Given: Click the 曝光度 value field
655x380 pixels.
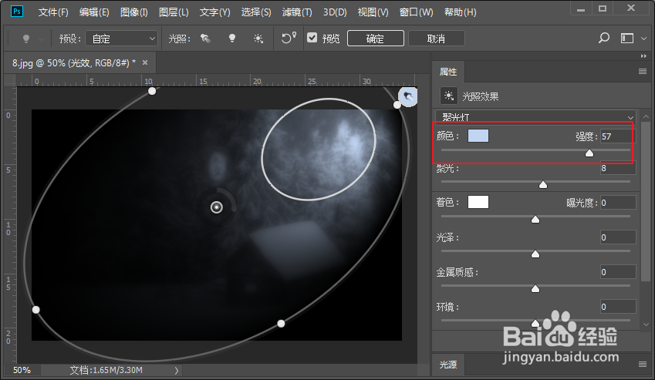Looking at the screenshot, I should tap(618, 203).
